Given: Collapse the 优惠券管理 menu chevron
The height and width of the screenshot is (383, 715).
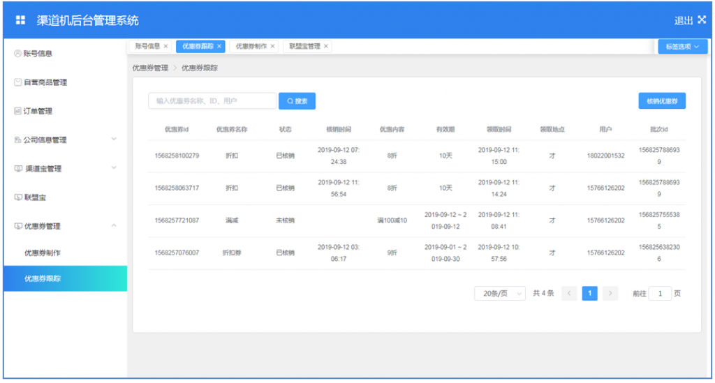Looking at the screenshot, I should pos(114,225).
